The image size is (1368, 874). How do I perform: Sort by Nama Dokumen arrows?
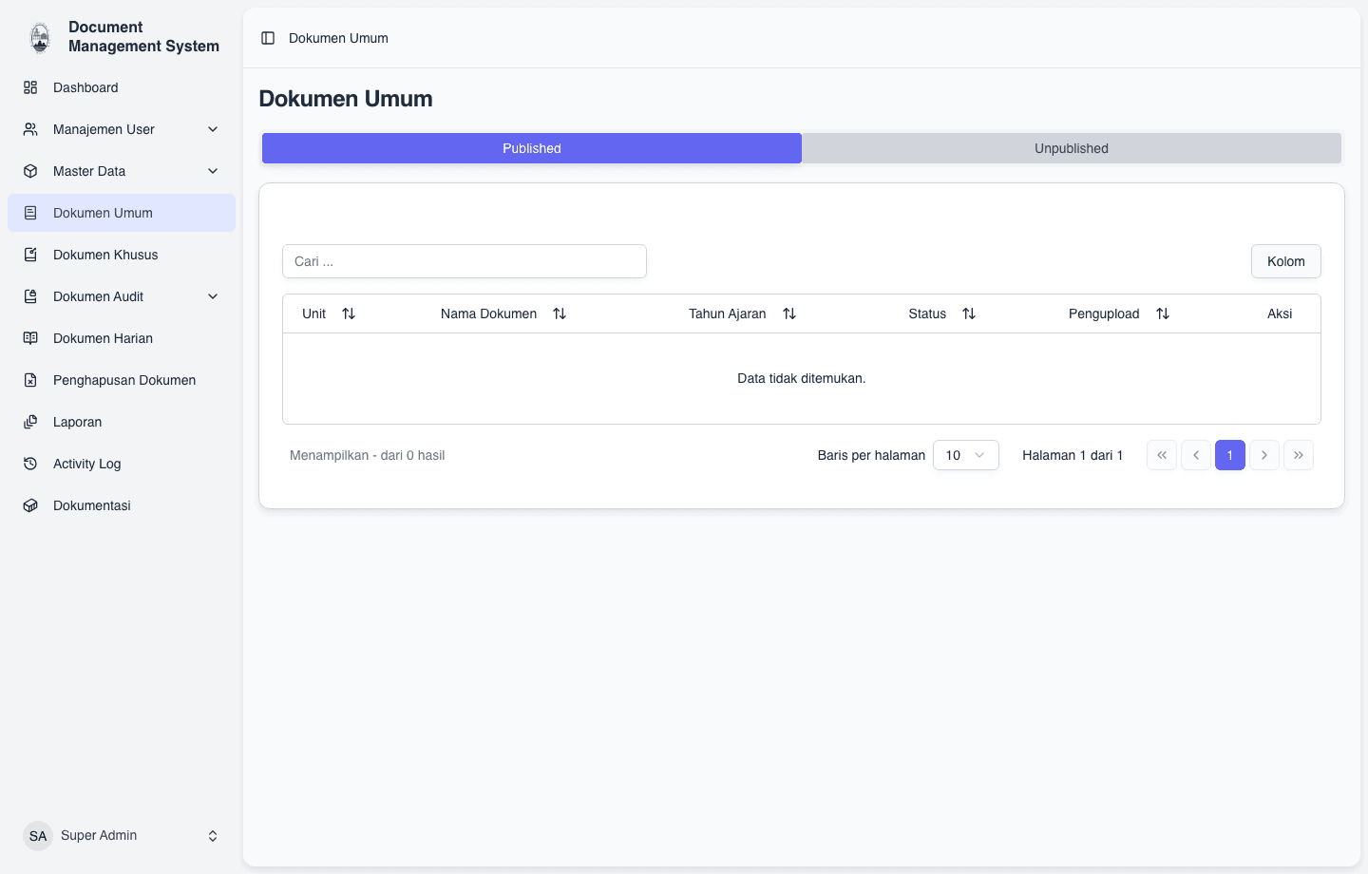(x=560, y=313)
